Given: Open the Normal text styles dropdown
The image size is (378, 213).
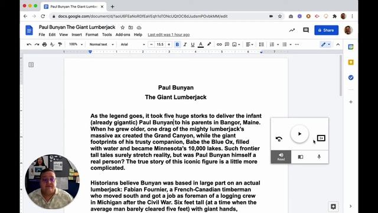Looking at the screenshot, I should tap(101, 44).
